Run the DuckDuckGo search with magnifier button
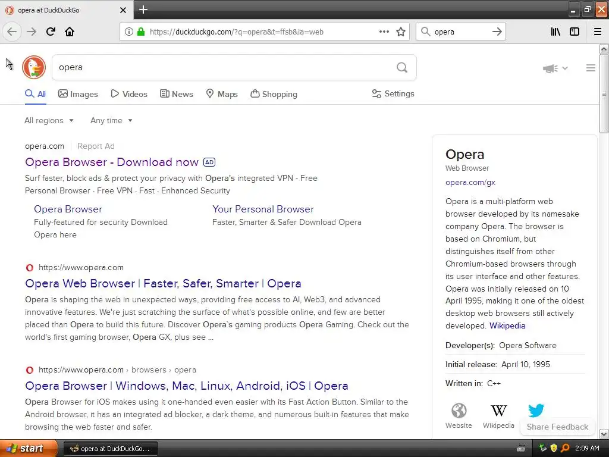Screen dimensions: 609x457 pos(402,67)
